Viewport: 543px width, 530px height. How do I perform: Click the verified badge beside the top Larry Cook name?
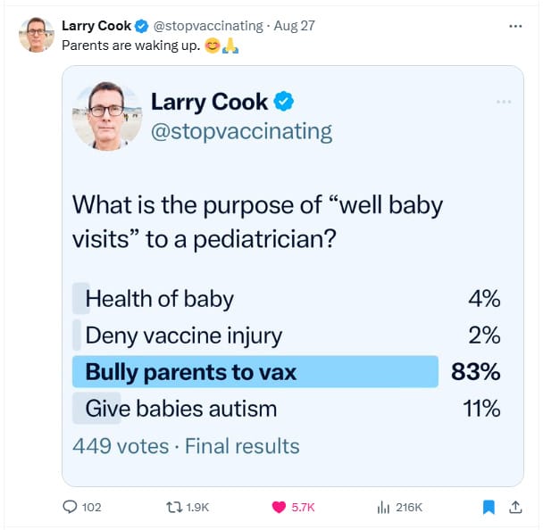pyautogui.click(x=141, y=26)
